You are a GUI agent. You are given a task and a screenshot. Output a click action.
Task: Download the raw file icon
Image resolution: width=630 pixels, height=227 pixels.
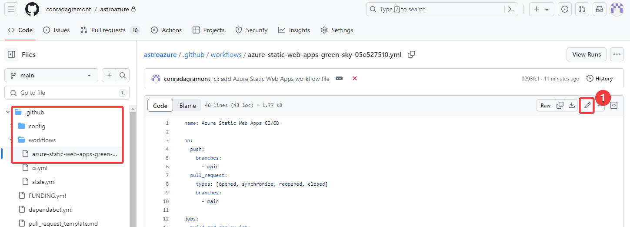point(572,105)
